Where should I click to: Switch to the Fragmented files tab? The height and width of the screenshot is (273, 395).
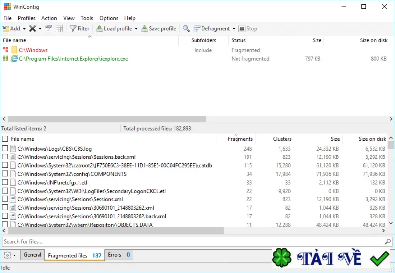coord(75,255)
